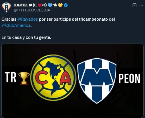
Task: Click the bird icon in the display name
Action: click(x=30, y=5)
